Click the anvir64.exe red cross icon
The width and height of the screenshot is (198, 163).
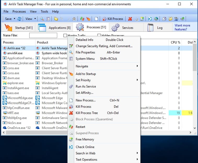coord(5,53)
